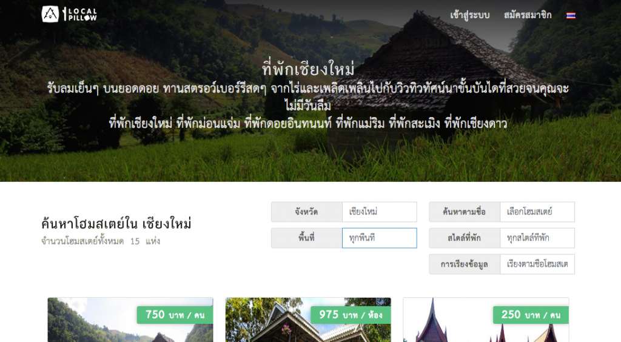Click the จังหวัด field label
Screen dimensions: 621x342
tap(306, 212)
